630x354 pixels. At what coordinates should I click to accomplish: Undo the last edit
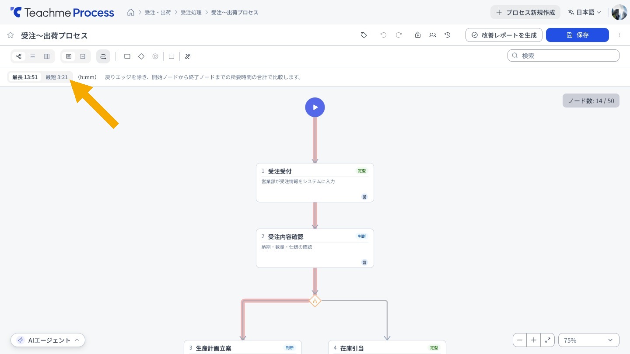[384, 35]
